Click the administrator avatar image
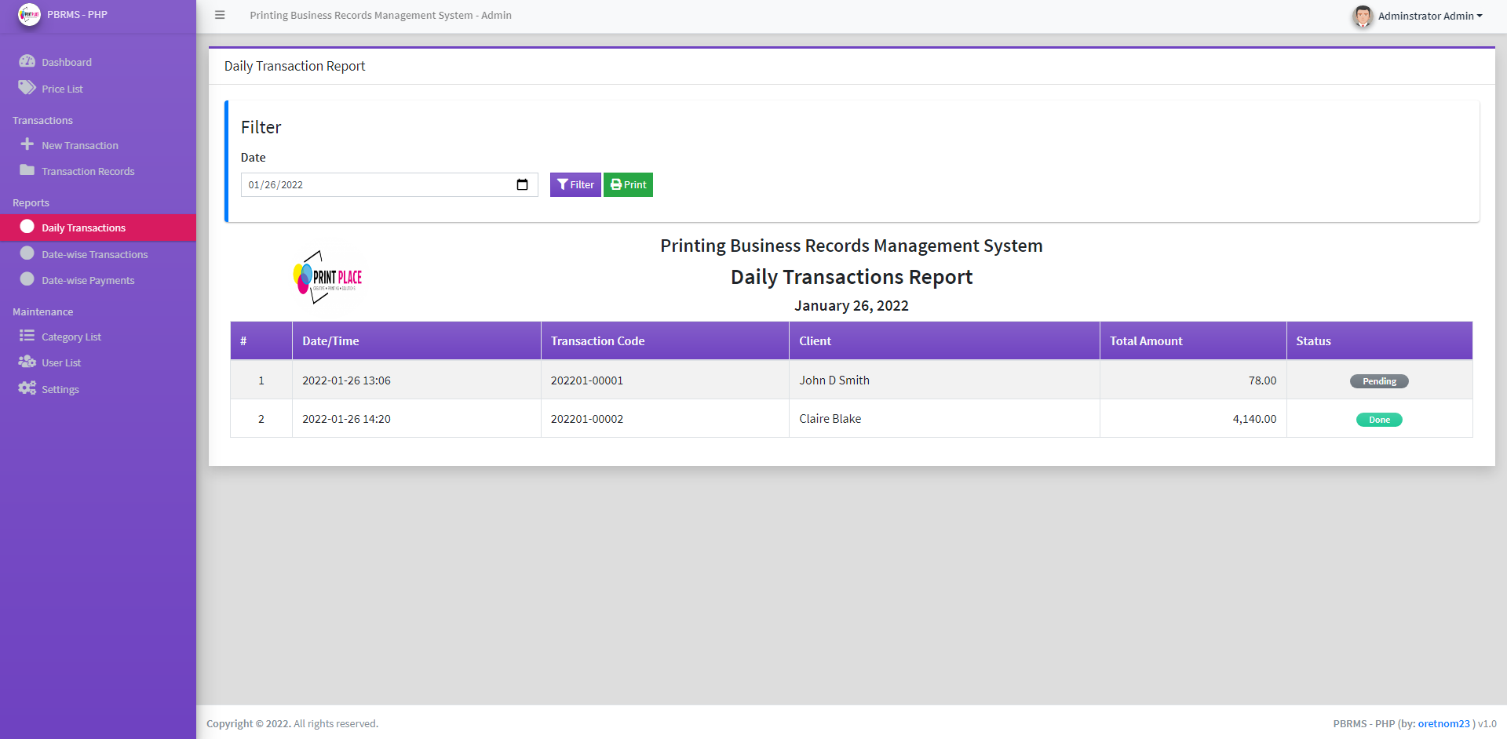Screen dimensions: 1507x739 click(1363, 16)
